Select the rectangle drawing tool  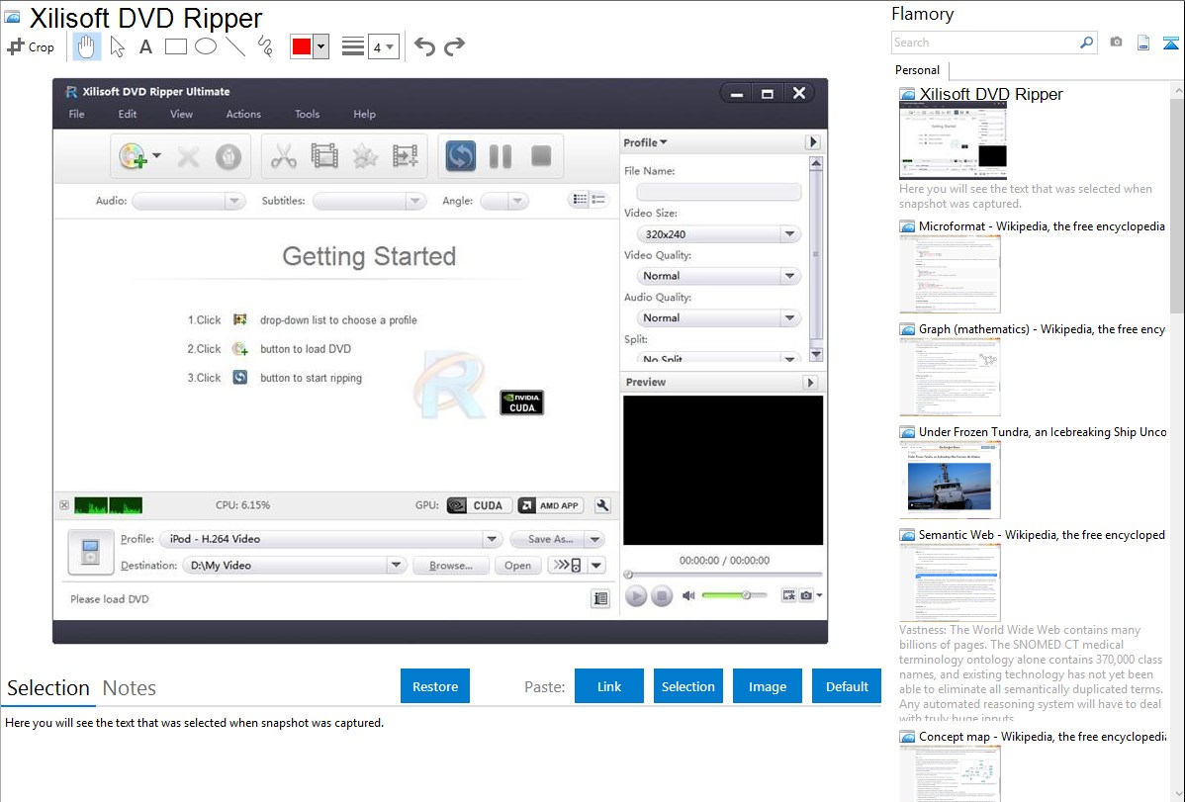(x=175, y=46)
